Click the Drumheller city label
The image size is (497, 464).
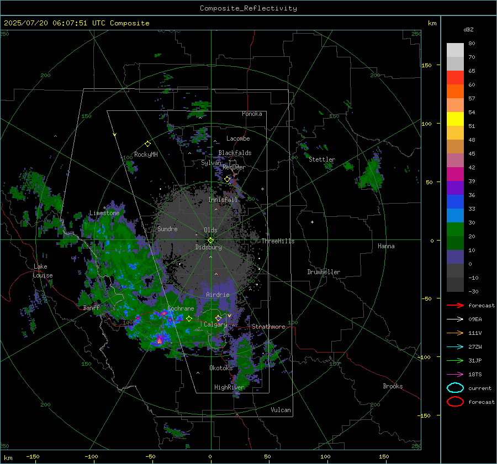[324, 272]
